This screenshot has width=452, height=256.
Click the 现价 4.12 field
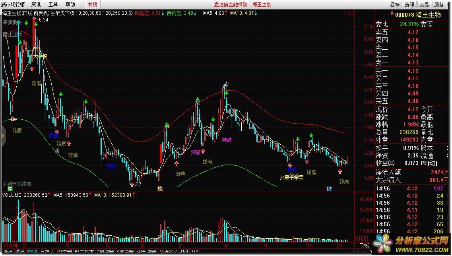tap(397, 109)
